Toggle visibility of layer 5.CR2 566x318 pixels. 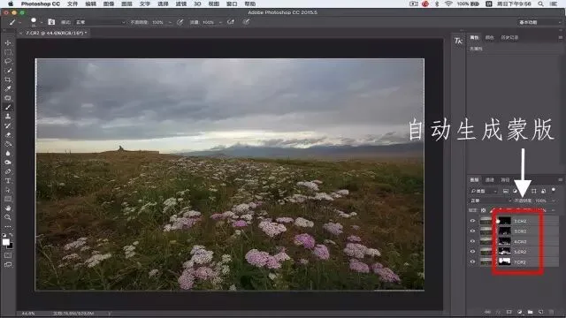(472, 251)
